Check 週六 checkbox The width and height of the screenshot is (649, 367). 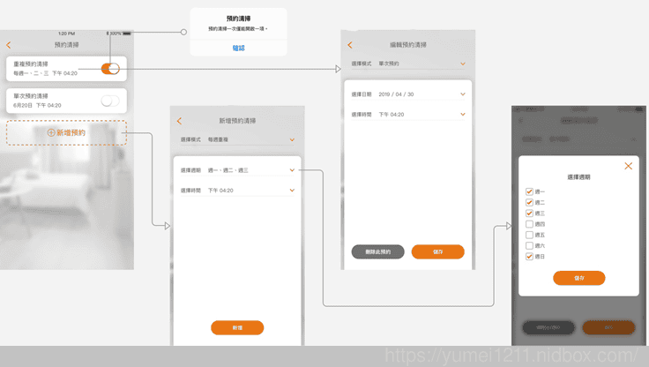click(x=529, y=245)
